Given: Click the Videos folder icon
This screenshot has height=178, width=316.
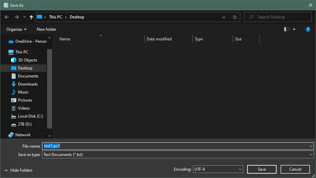Looking at the screenshot, I should (x=13, y=108).
